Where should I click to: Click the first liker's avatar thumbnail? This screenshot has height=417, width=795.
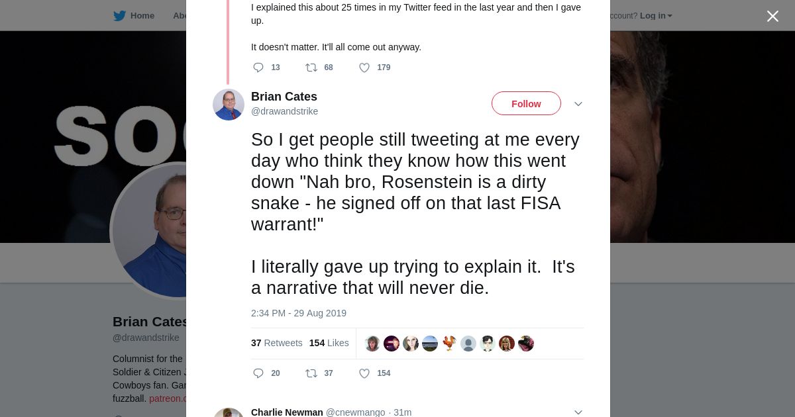(372, 344)
